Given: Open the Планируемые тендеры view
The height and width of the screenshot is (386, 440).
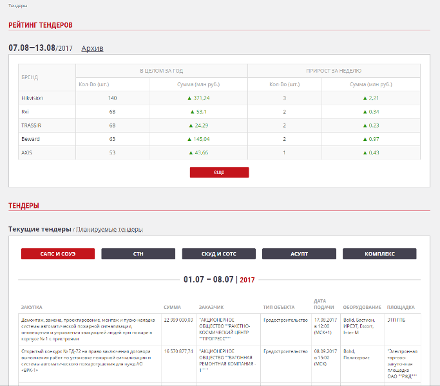Looking at the screenshot, I should click(x=109, y=229).
